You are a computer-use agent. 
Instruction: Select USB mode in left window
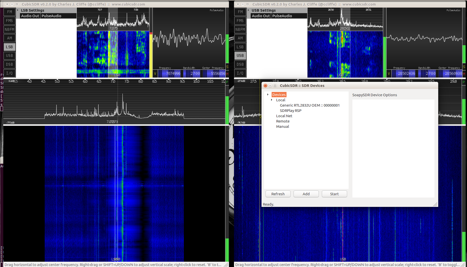point(10,56)
